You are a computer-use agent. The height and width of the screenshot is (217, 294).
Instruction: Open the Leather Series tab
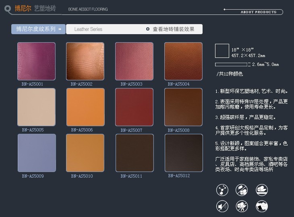[88, 29]
